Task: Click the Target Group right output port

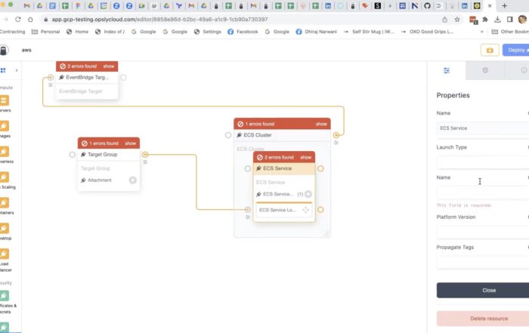Action: point(145,155)
